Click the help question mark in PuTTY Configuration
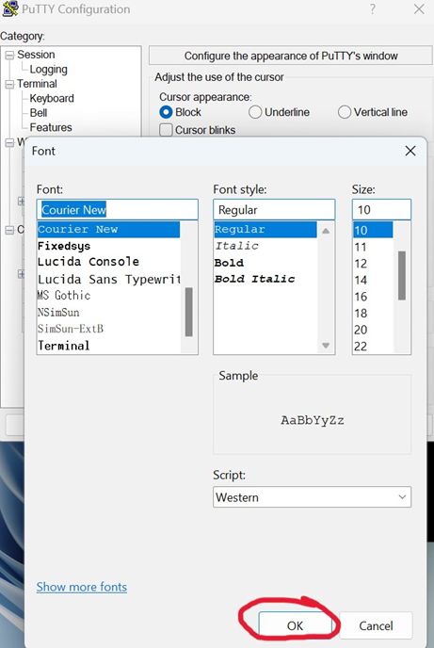The image size is (434, 648). [x=373, y=9]
